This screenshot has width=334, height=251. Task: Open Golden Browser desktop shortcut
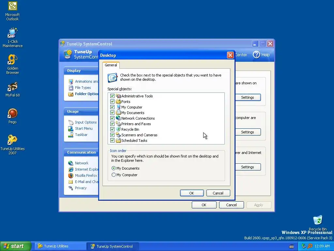pyautogui.click(x=12, y=64)
